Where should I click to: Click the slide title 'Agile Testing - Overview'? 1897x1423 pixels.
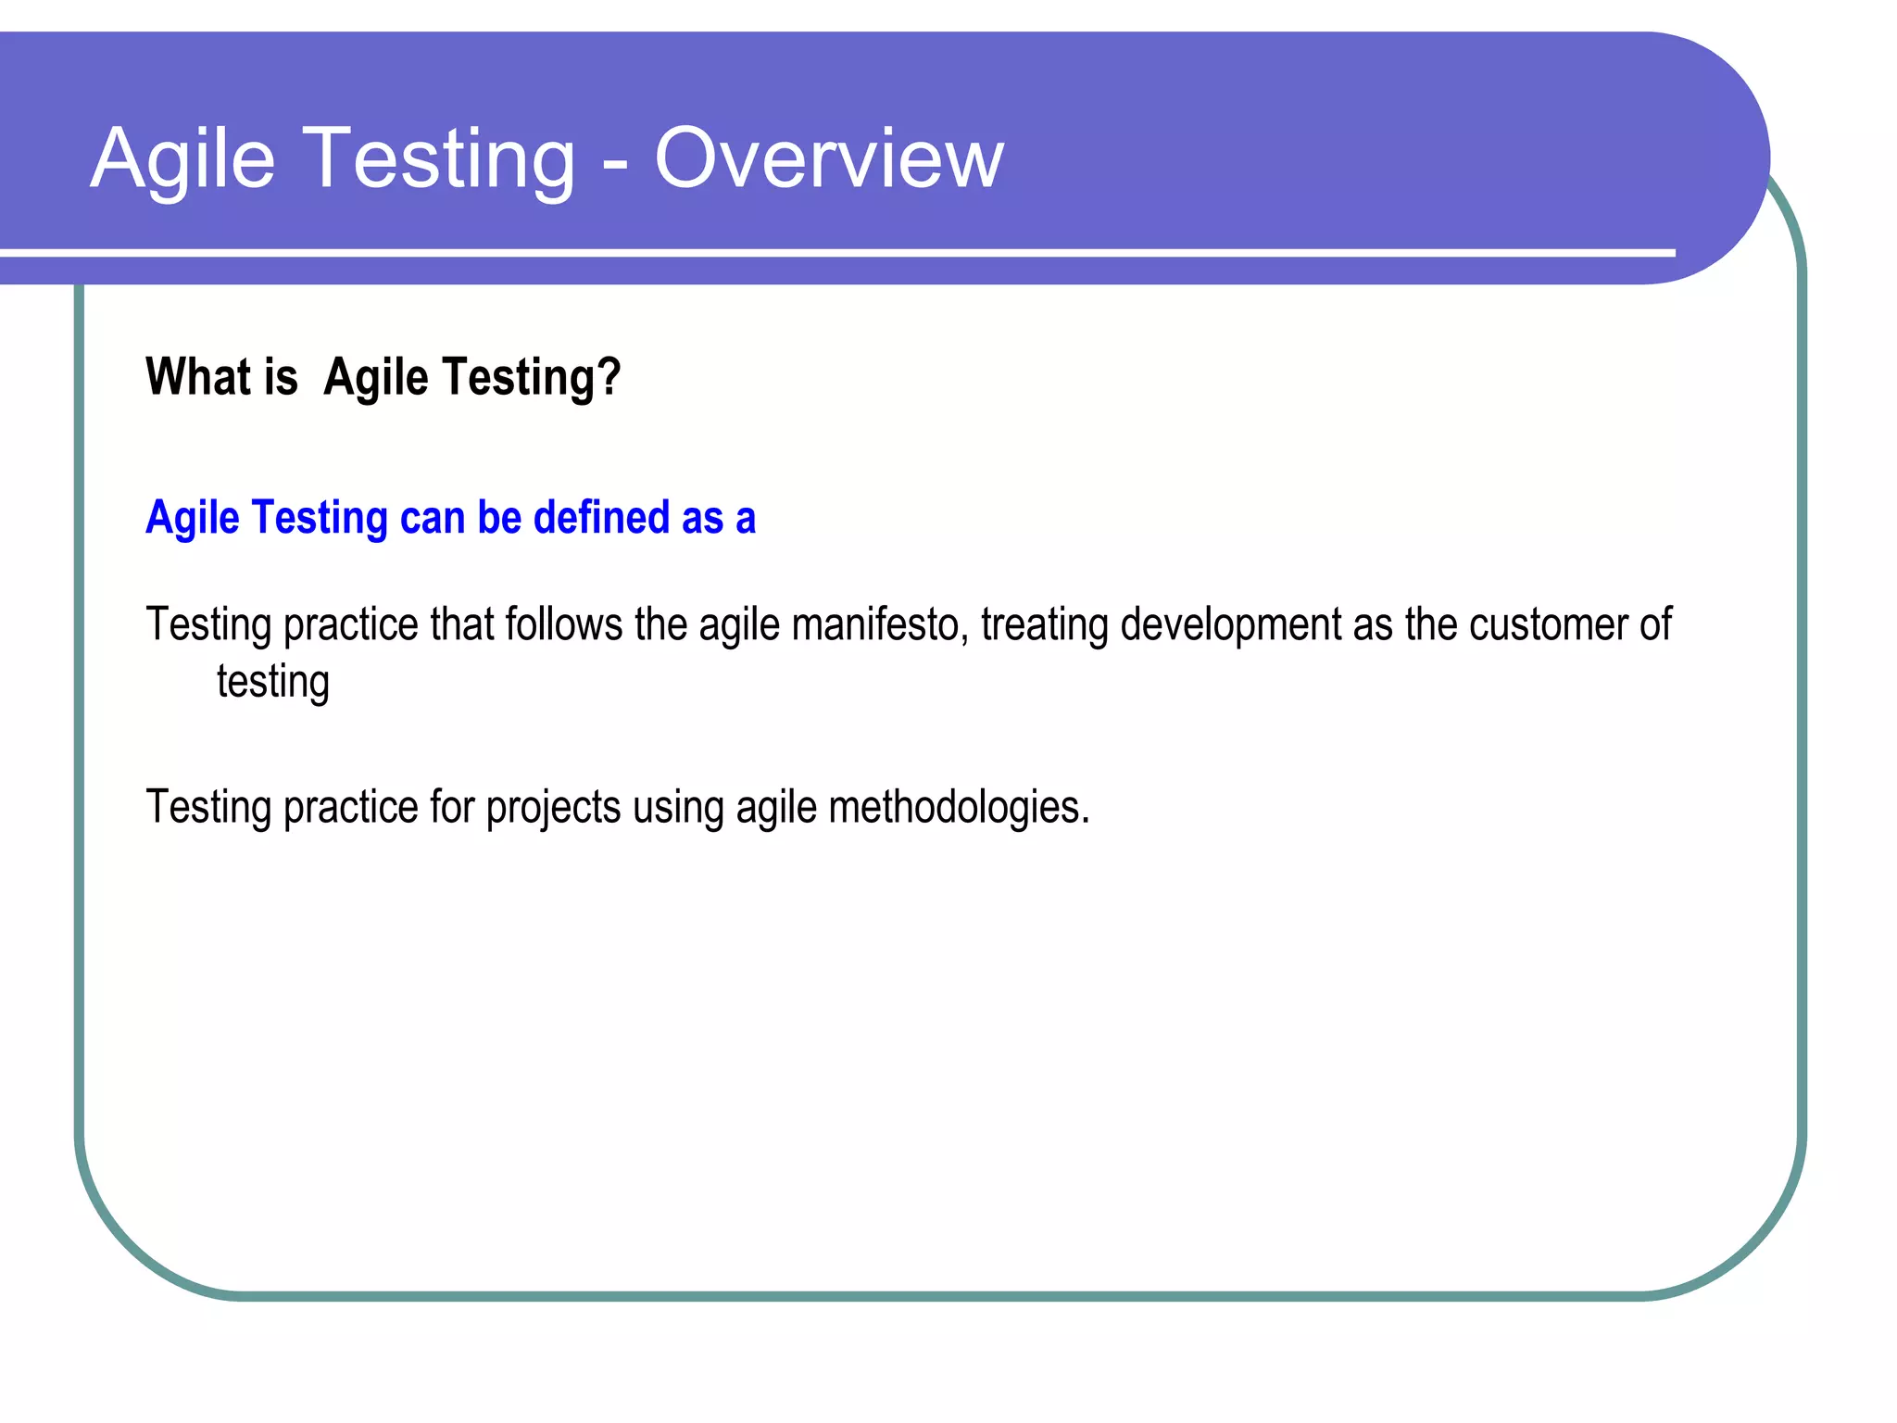(x=546, y=159)
